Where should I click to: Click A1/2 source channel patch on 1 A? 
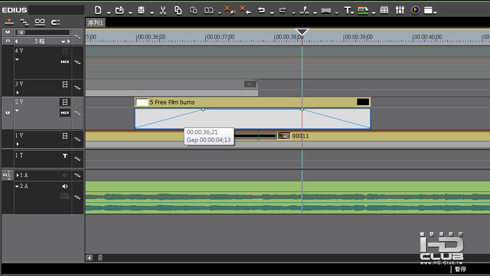[7, 175]
